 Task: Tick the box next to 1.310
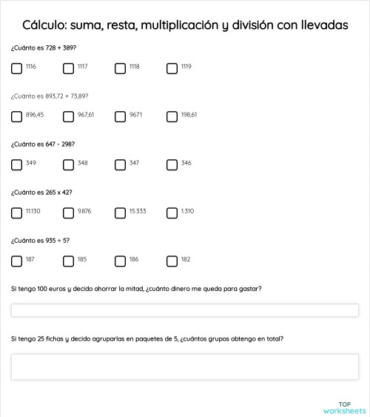pyautogui.click(x=172, y=213)
